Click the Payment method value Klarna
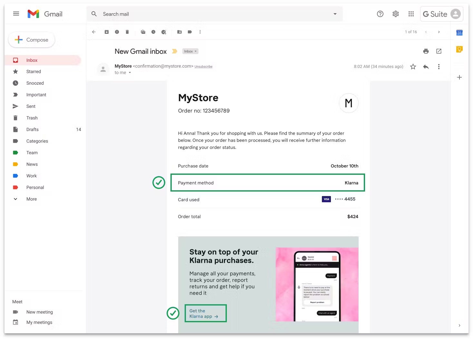The image size is (473, 339). point(352,183)
